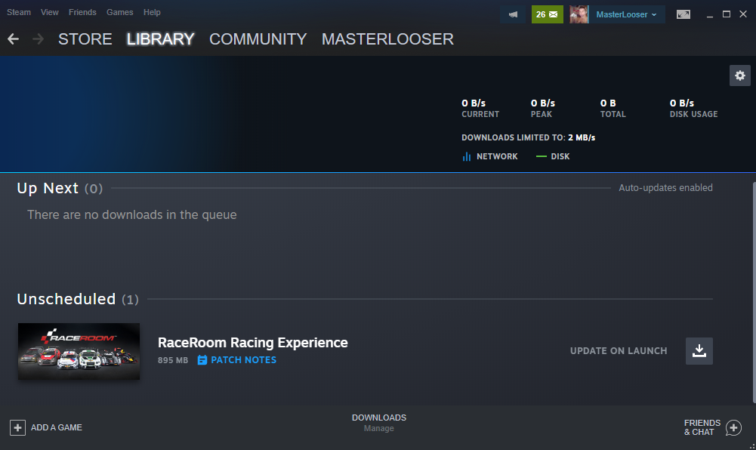The width and height of the screenshot is (756, 450).
Task: Open PATCH NOTES for RaceRoom
Action: pyautogui.click(x=236, y=360)
